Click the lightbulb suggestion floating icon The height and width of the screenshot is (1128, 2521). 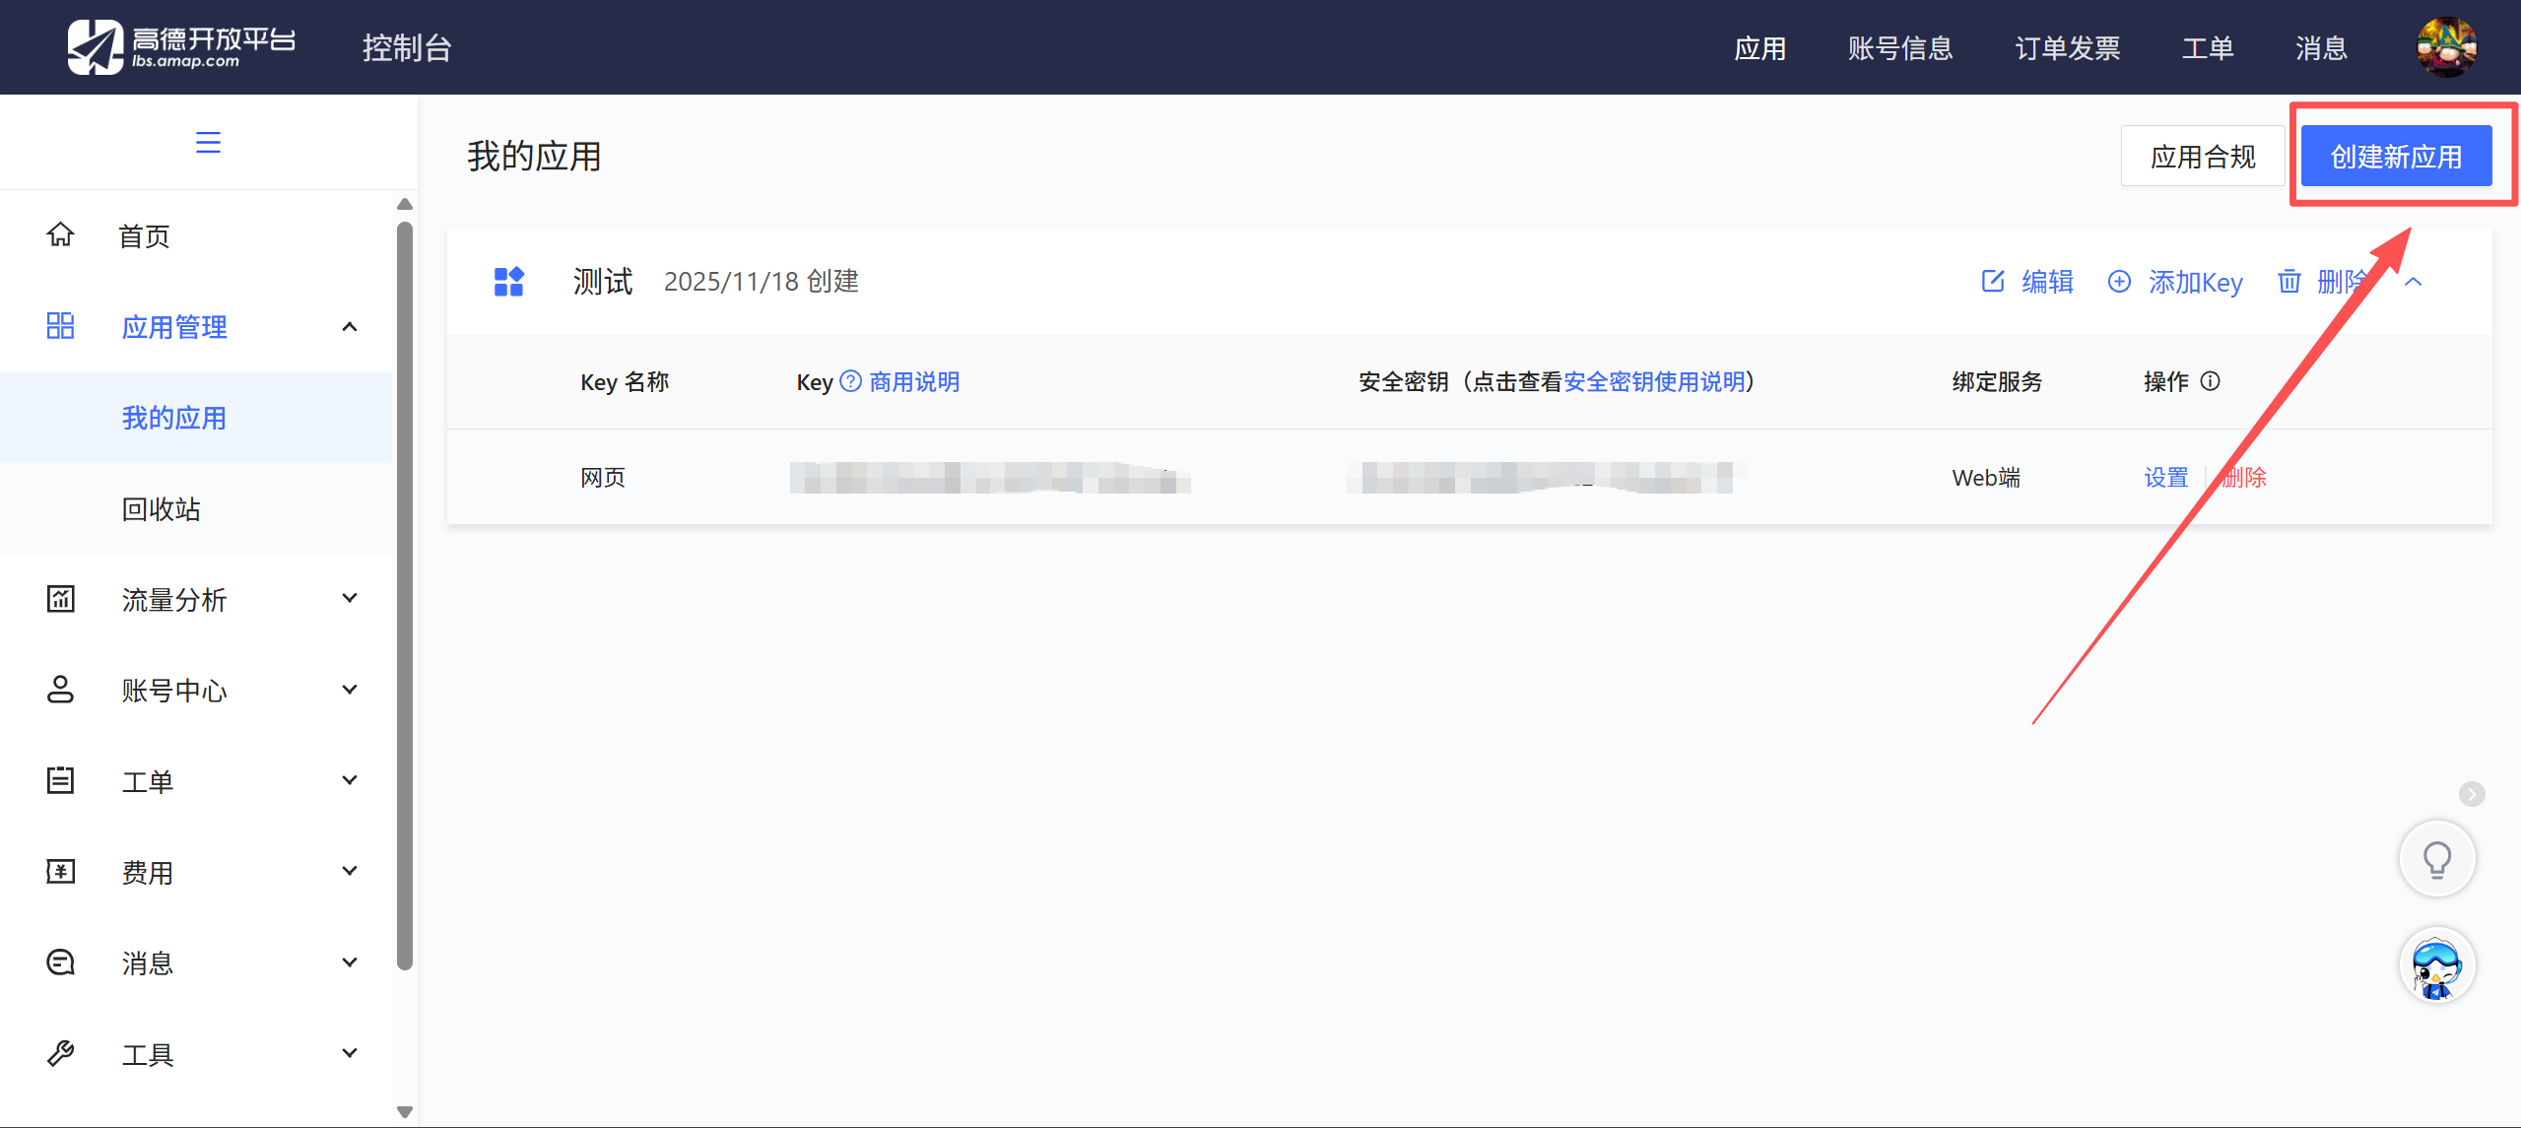(2436, 859)
